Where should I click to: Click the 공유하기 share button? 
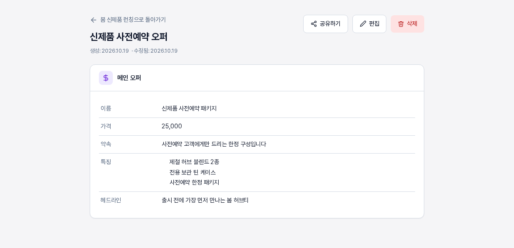[x=325, y=24]
